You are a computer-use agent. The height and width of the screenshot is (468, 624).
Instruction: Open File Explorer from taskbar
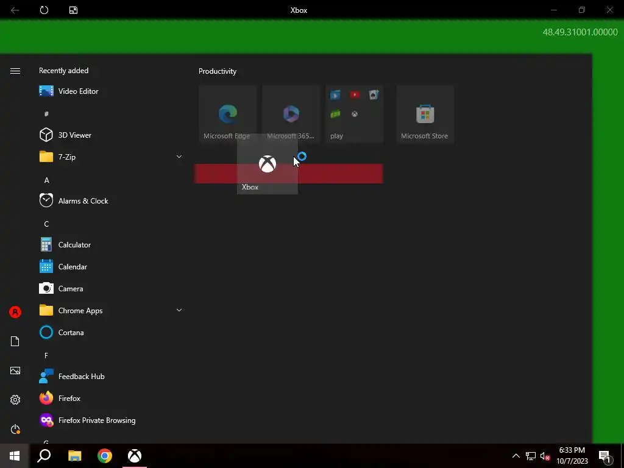(74, 456)
